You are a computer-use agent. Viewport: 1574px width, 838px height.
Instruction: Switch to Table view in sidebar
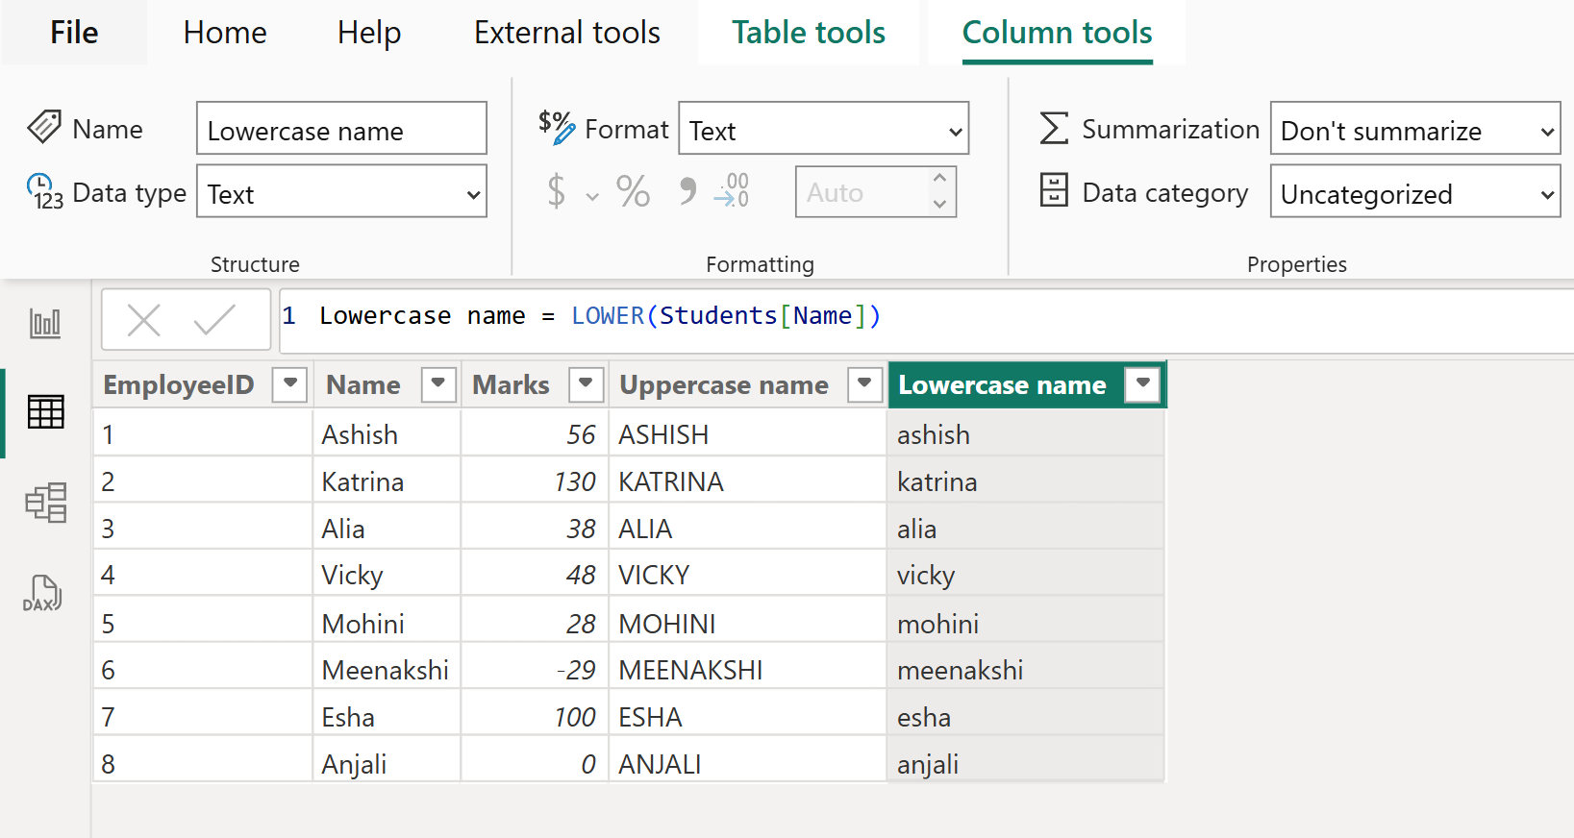(x=45, y=412)
